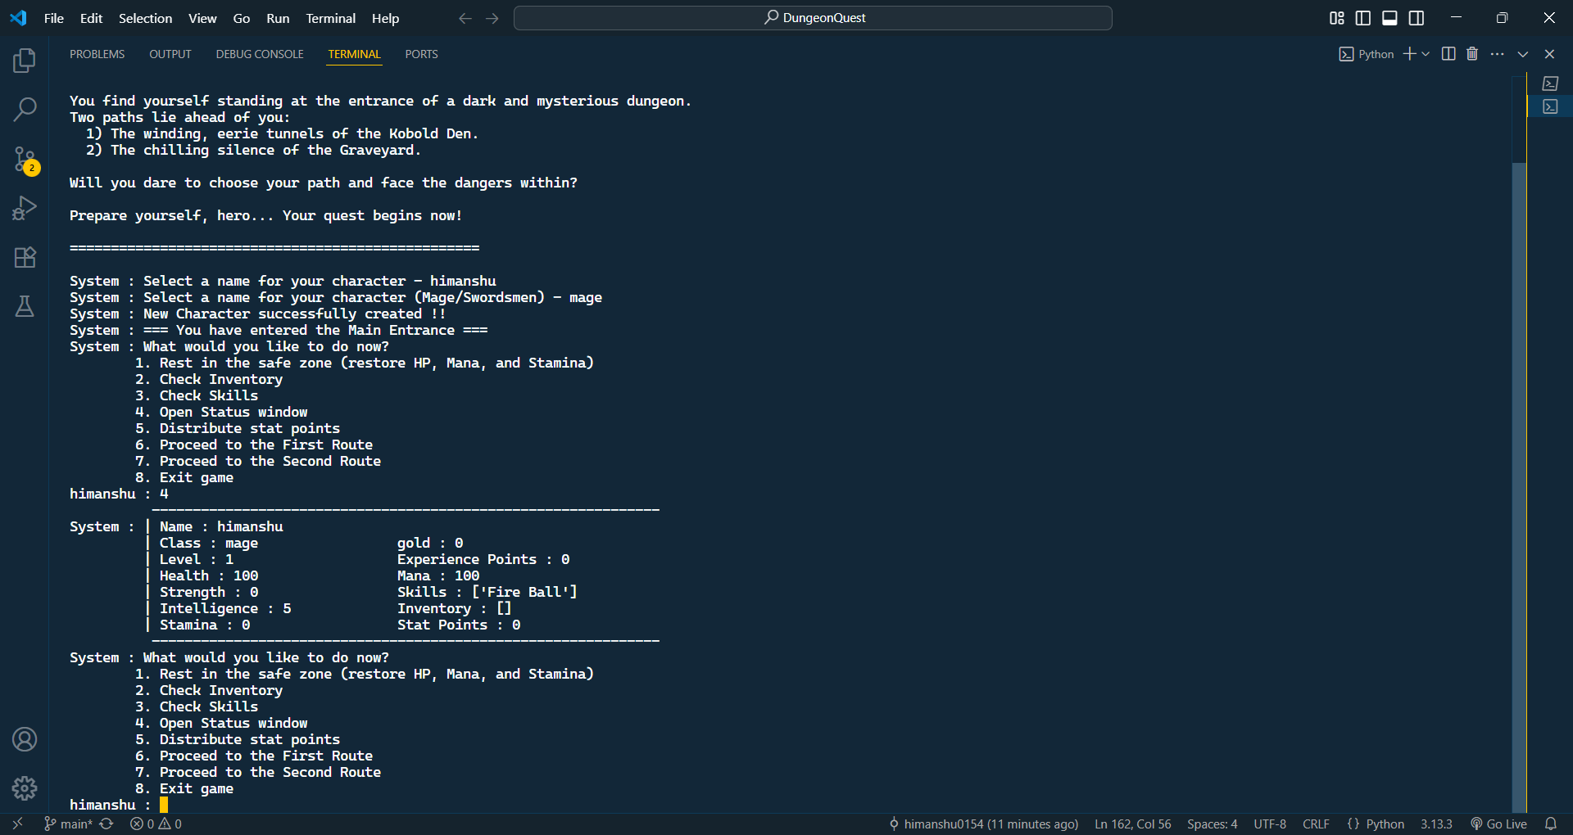This screenshot has width=1573, height=835.
Task: Open the Search view in activity bar
Action: click(x=25, y=109)
